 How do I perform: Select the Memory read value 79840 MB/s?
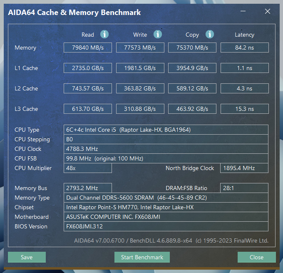(88, 48)
